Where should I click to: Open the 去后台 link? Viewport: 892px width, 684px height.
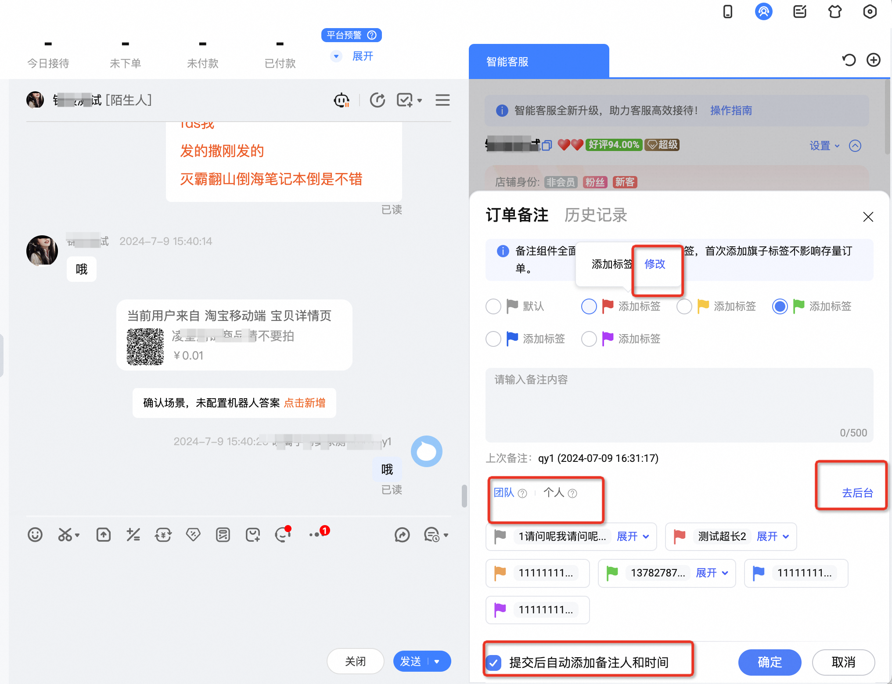pyautogui.click(x=857, y=493)
